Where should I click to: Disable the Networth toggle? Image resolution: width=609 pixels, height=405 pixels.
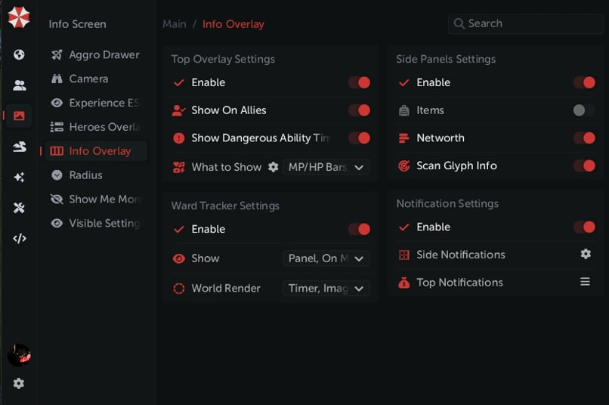tap(583, 138)
